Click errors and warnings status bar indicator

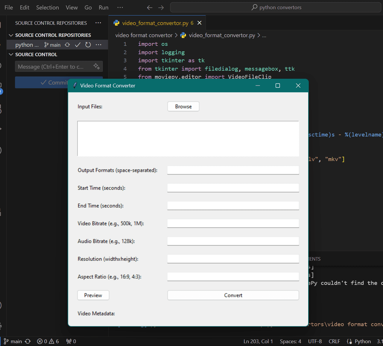[48, 341]
